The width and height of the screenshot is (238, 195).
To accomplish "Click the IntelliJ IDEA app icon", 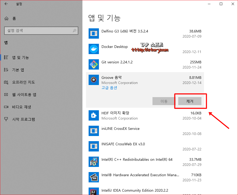I will pyautogui.click(x=94, y=191).
